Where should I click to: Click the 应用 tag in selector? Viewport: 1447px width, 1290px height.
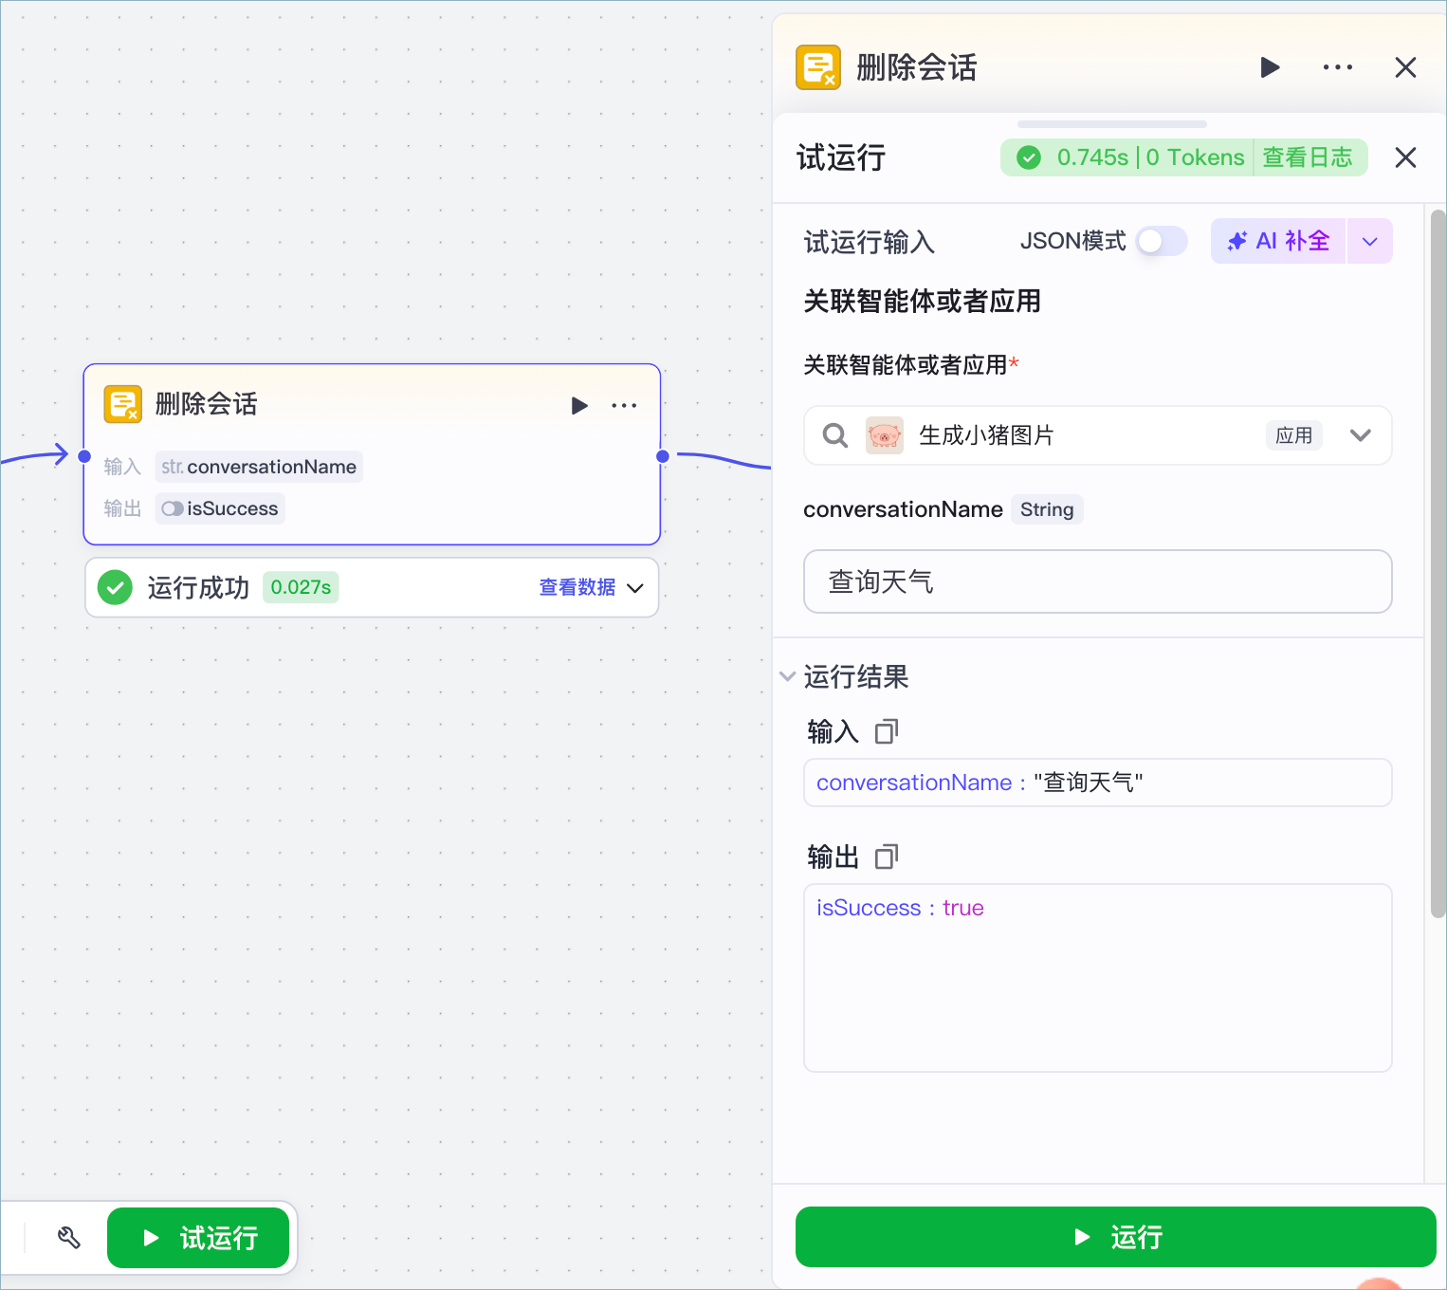[x=1293, y=435]
